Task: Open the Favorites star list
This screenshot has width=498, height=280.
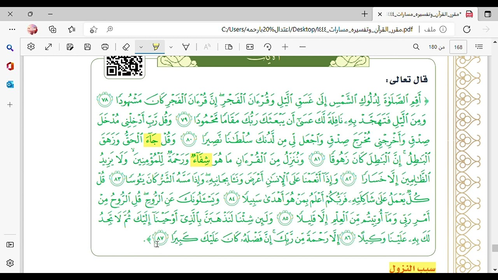Action: [x=72, y=30]
